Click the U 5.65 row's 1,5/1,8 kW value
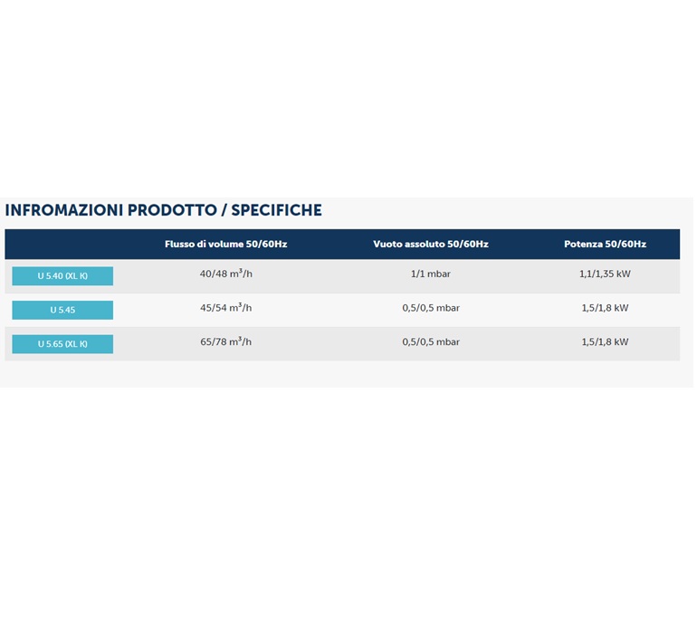697x634 pixels. (605, 342)
